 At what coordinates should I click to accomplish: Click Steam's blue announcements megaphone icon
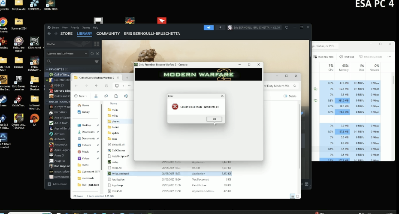209,27
